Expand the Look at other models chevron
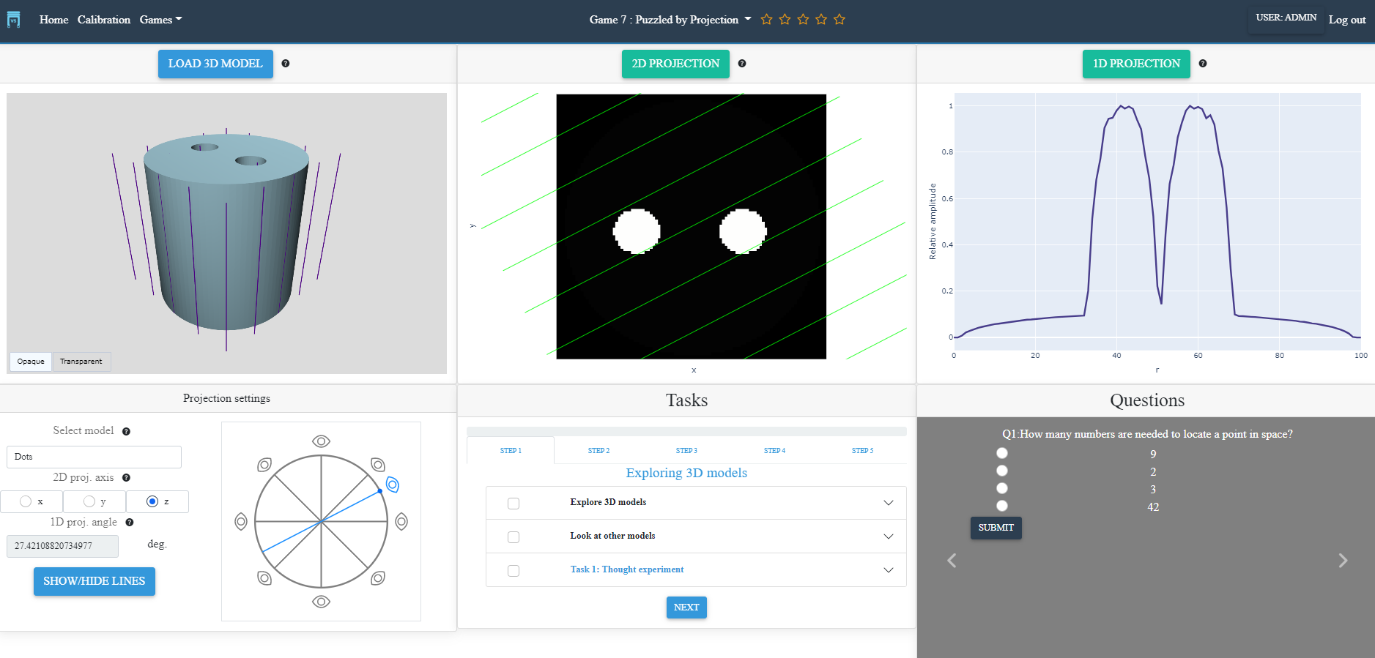Screen dimensions: 1375x658 pyautogui.click(x=889, y=537)
